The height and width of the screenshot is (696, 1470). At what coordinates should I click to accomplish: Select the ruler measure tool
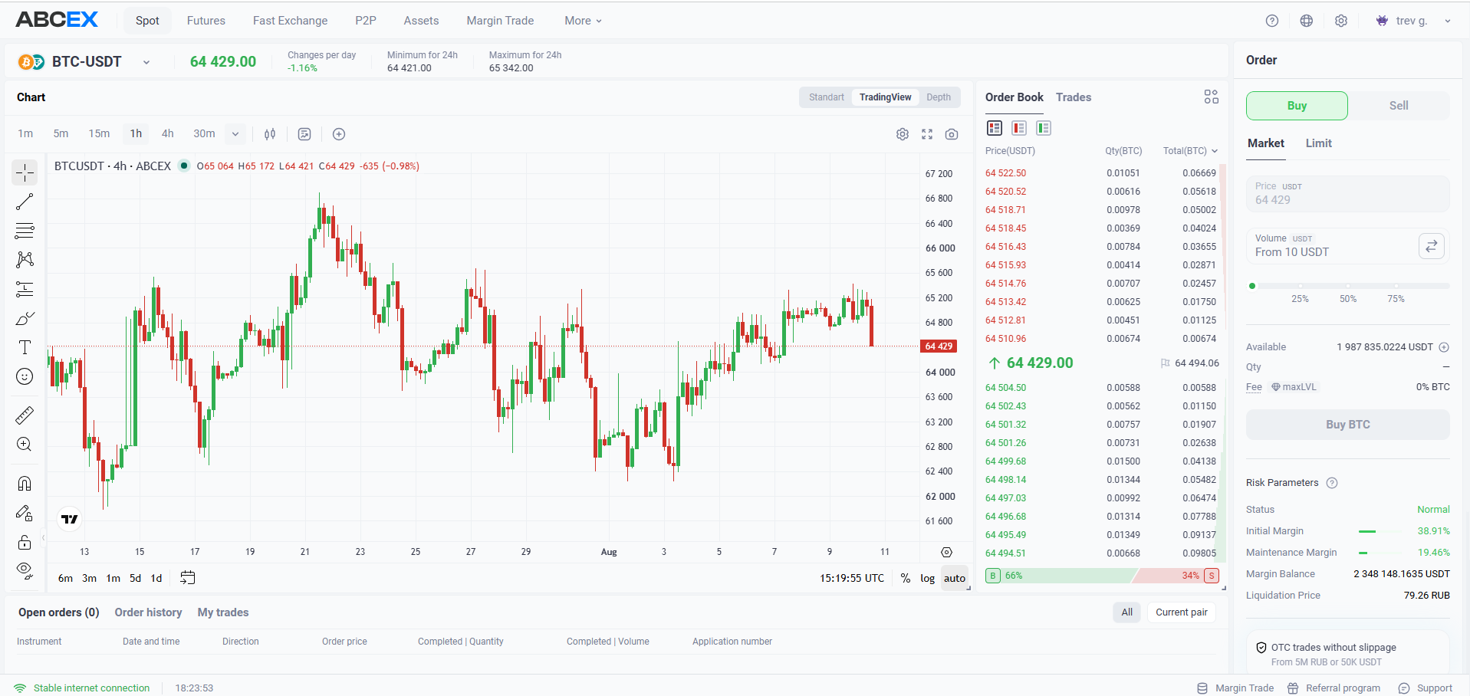pos(25,415)
